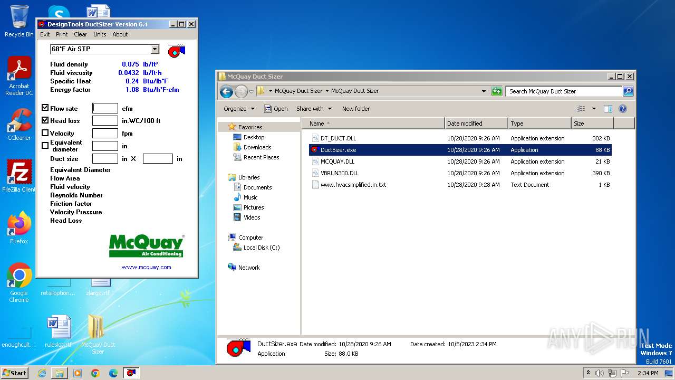Enable the Velocity checkbox

coord(45,133)
